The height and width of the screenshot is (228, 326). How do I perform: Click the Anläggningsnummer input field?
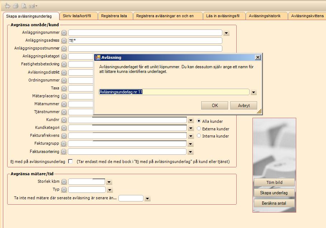(145, 33)
